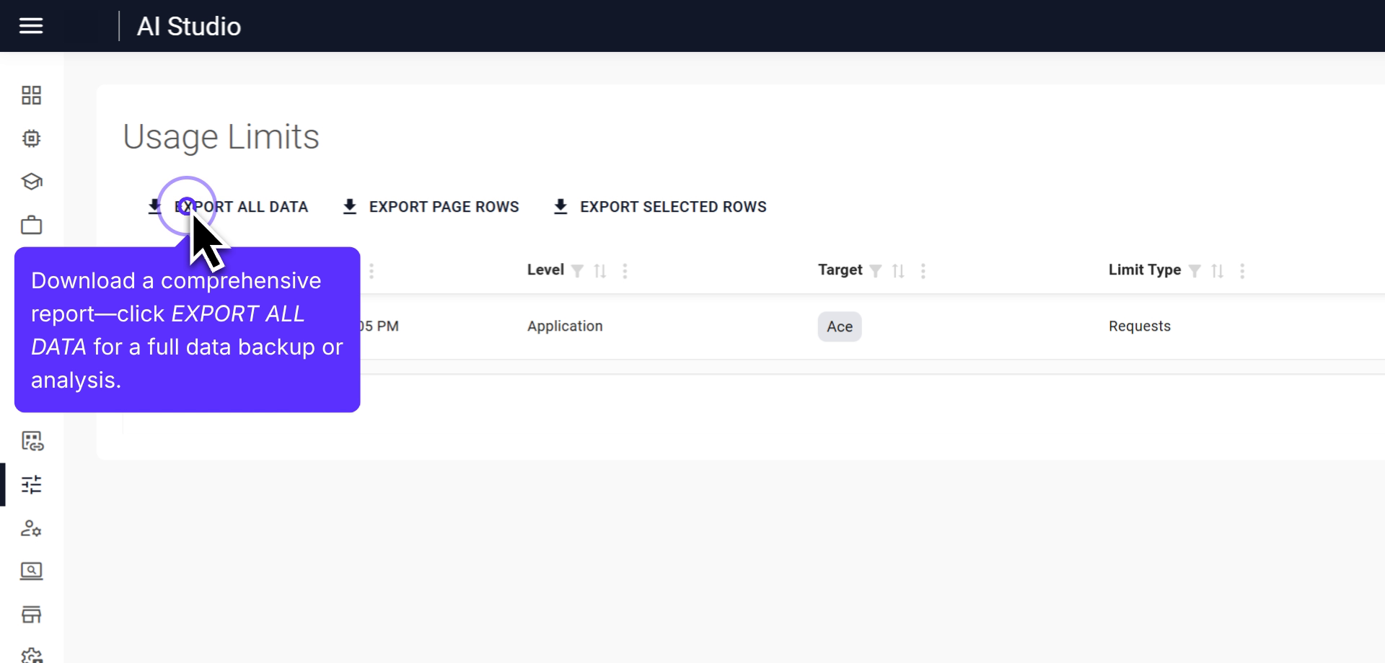Viewport: 1385px width, 663px height.
Task: Click the briefcase icon in sidebar
Action: click(x=31, y=225)
